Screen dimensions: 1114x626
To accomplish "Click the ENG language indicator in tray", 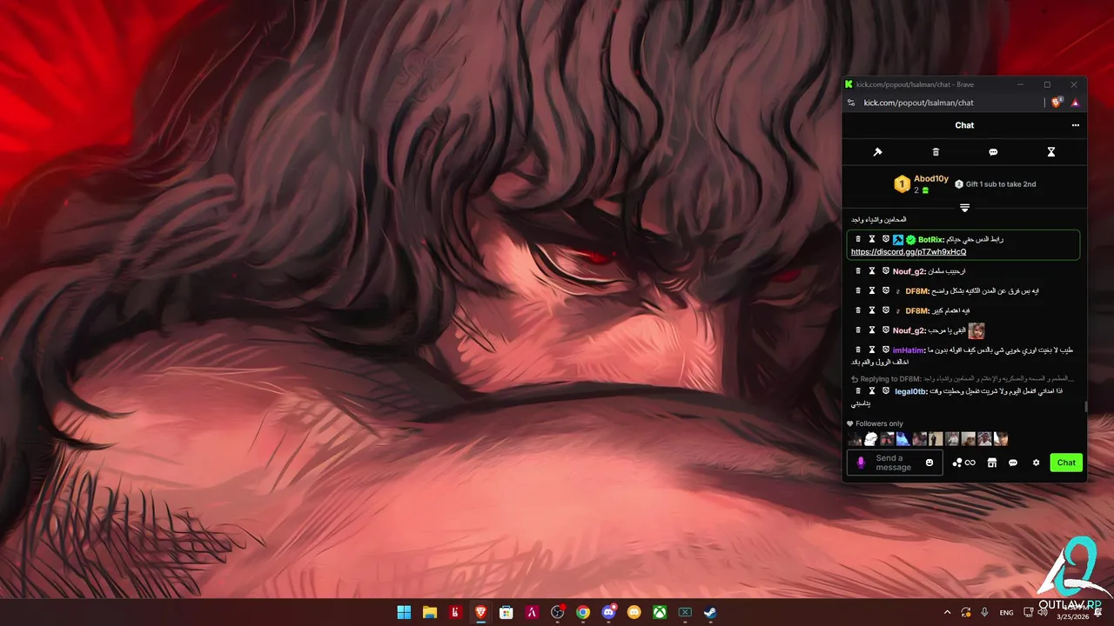I will click(1006, 612).
